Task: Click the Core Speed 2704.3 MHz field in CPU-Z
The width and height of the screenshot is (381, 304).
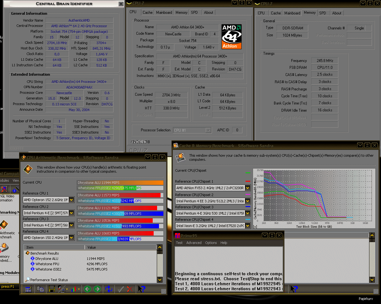Action: point(172,94)
